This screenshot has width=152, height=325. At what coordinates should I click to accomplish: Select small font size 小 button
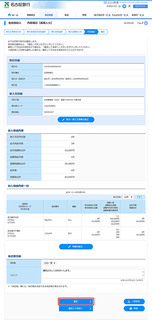pos(119,6)
